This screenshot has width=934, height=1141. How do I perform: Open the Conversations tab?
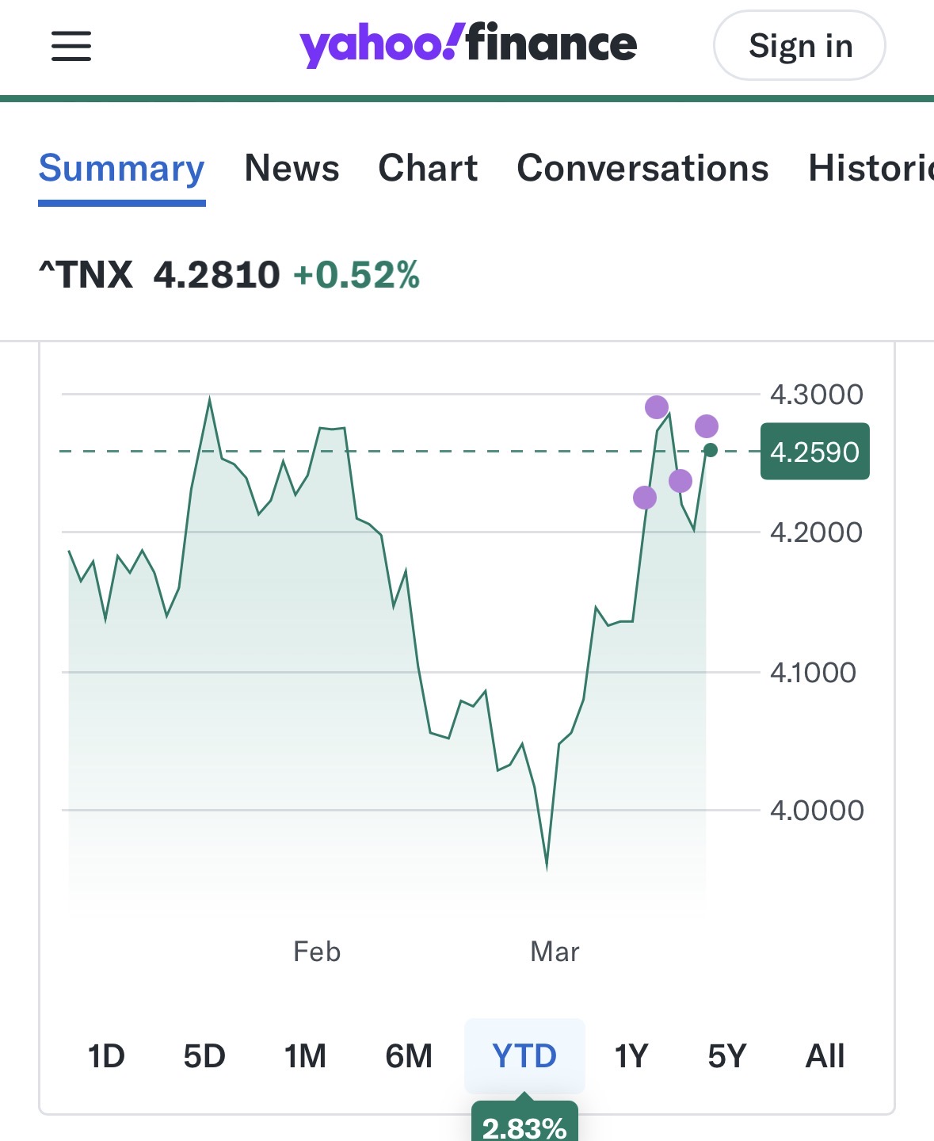pos(642,169)
